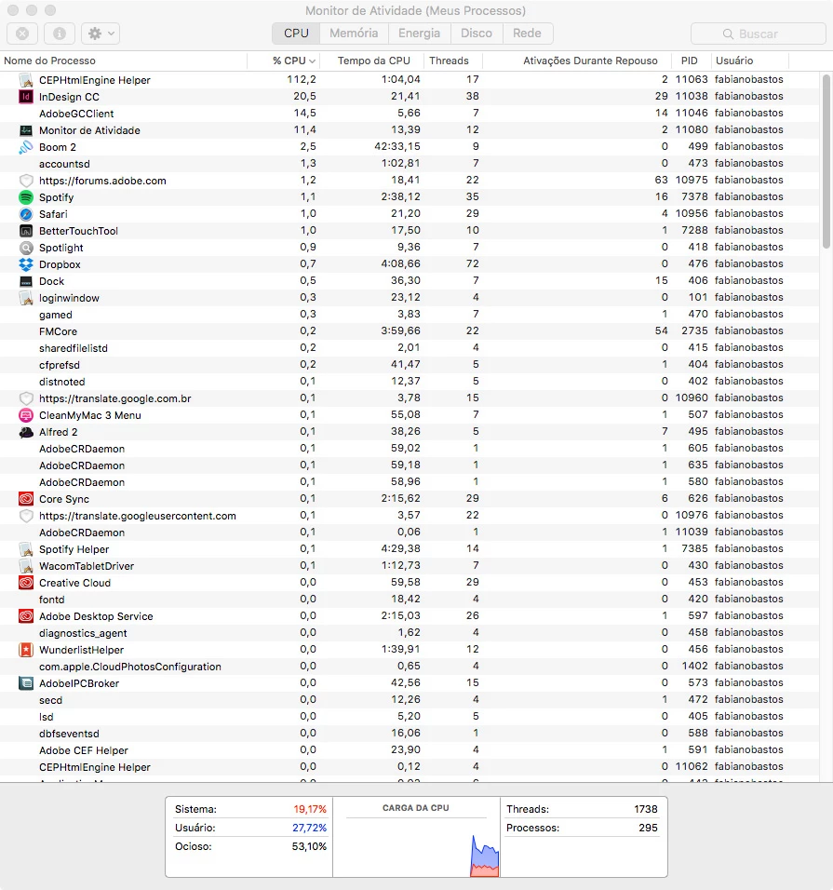Screen dimensions: 833x890
Task: Click the Dropbox icon
Action: [25, 264]
